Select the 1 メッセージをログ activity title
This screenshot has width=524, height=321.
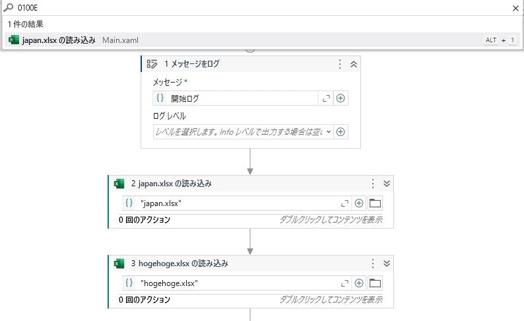tap(192, 63)
